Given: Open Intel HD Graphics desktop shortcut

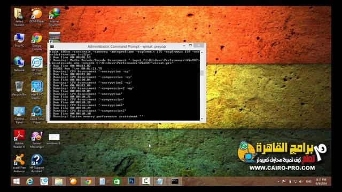Looking at the screenshot, I should 37,90.
